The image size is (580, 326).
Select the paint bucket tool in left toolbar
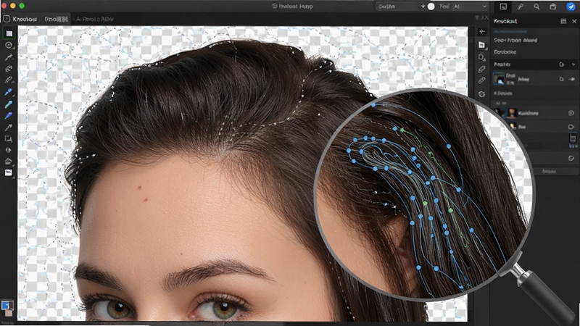(9, 161)
